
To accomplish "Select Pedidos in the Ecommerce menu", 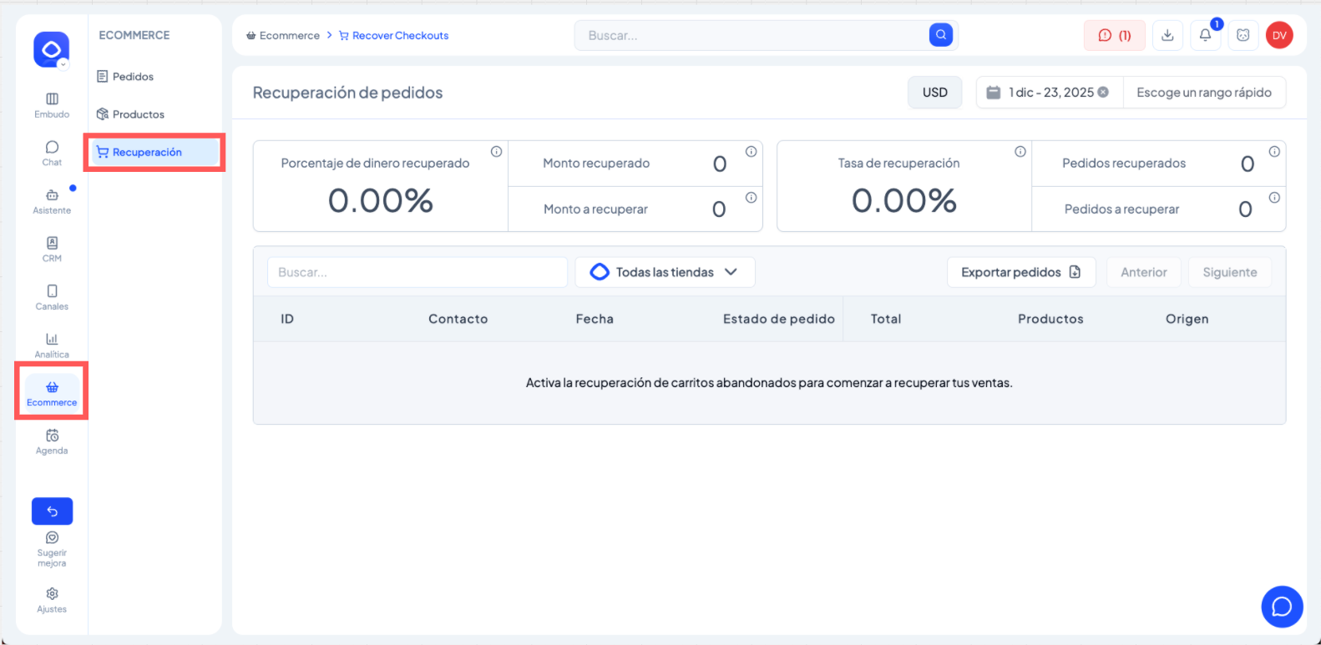I will (x=134, y=77).
